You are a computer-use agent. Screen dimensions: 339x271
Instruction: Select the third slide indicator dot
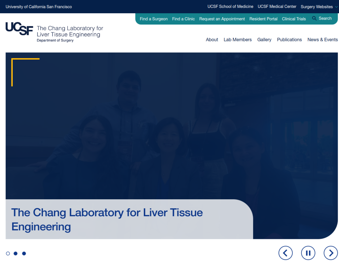(x=24, y=254)
